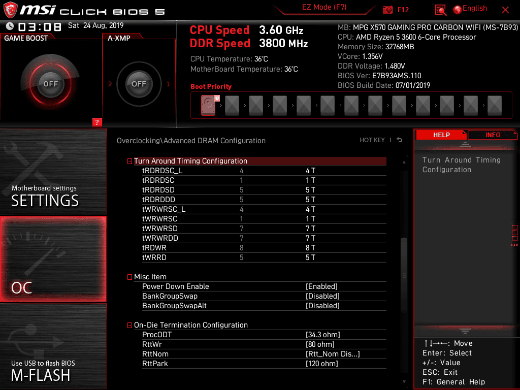Image resolution: width=520 pixels, height=390 pixels.
Task: Open ProcODT 34.3 ohm dropdown
Action: [x=323, y=335]
